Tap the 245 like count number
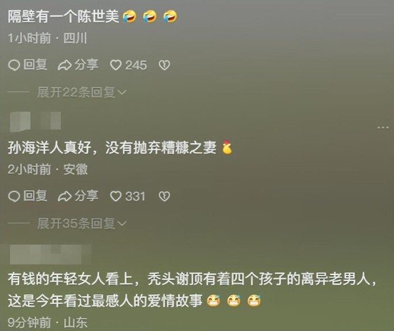394x331 pixels. [x=136, y=65]
